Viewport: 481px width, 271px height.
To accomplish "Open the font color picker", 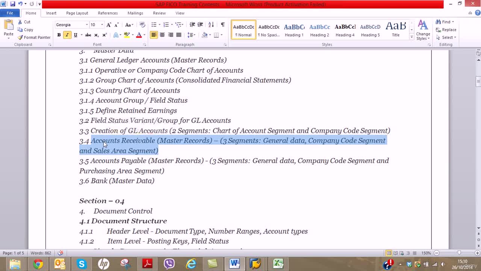I will pos(144,35).
